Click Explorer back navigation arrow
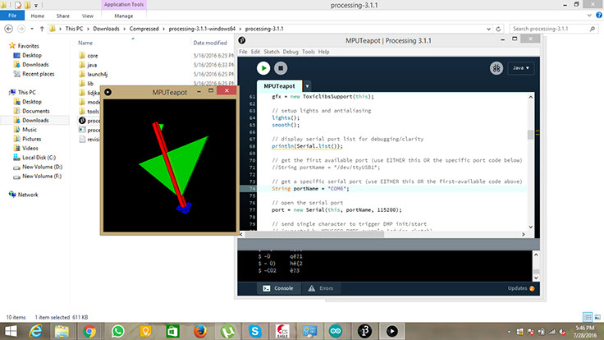Viewport: 604px width, 340px height. 8,29
